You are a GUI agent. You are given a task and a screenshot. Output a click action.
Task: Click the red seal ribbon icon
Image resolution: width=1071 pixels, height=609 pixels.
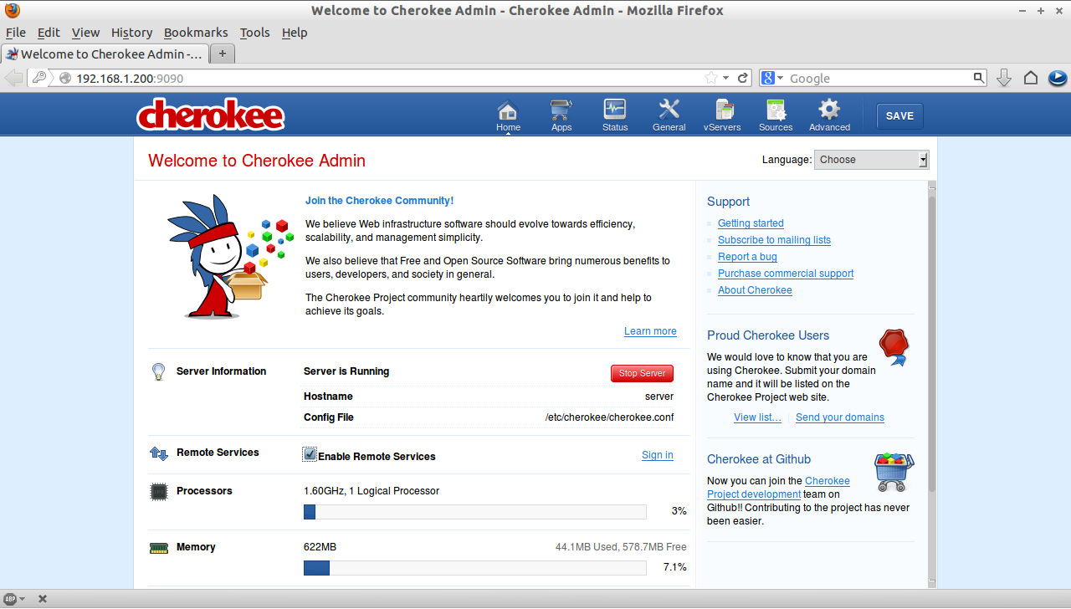894,347
